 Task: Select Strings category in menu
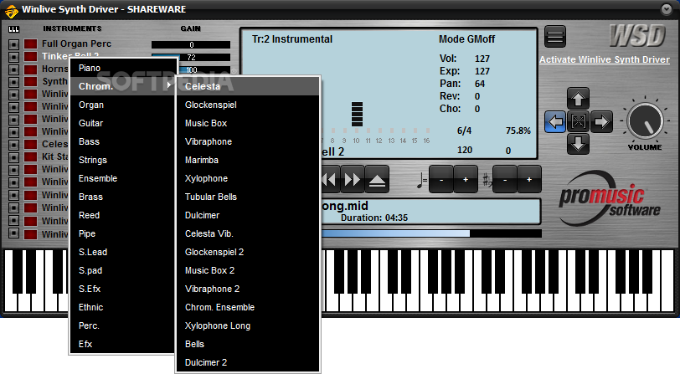click(x=122, y=160)
